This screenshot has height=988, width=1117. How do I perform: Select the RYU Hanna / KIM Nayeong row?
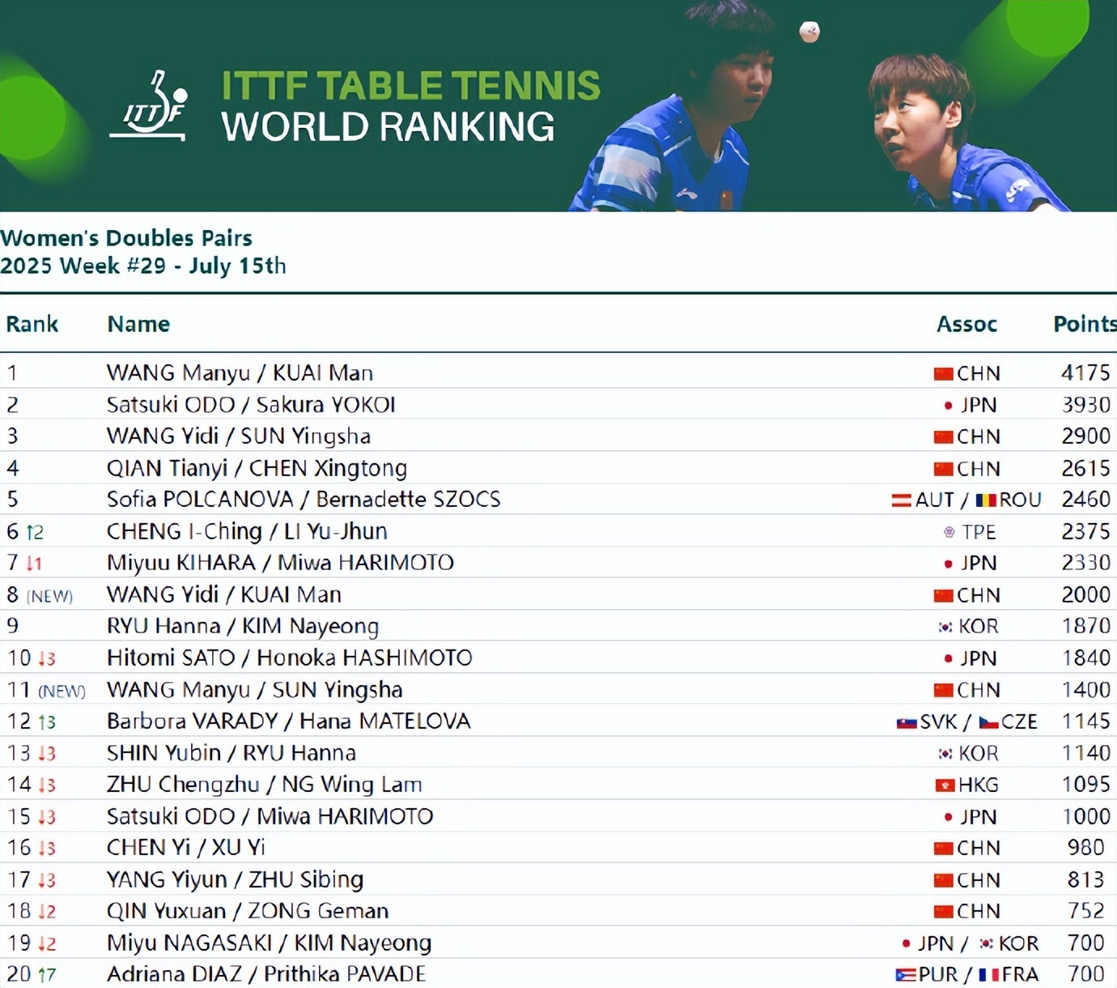[x=558, y=626]
